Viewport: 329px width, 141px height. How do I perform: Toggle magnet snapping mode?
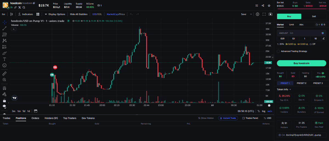point(4,88)
